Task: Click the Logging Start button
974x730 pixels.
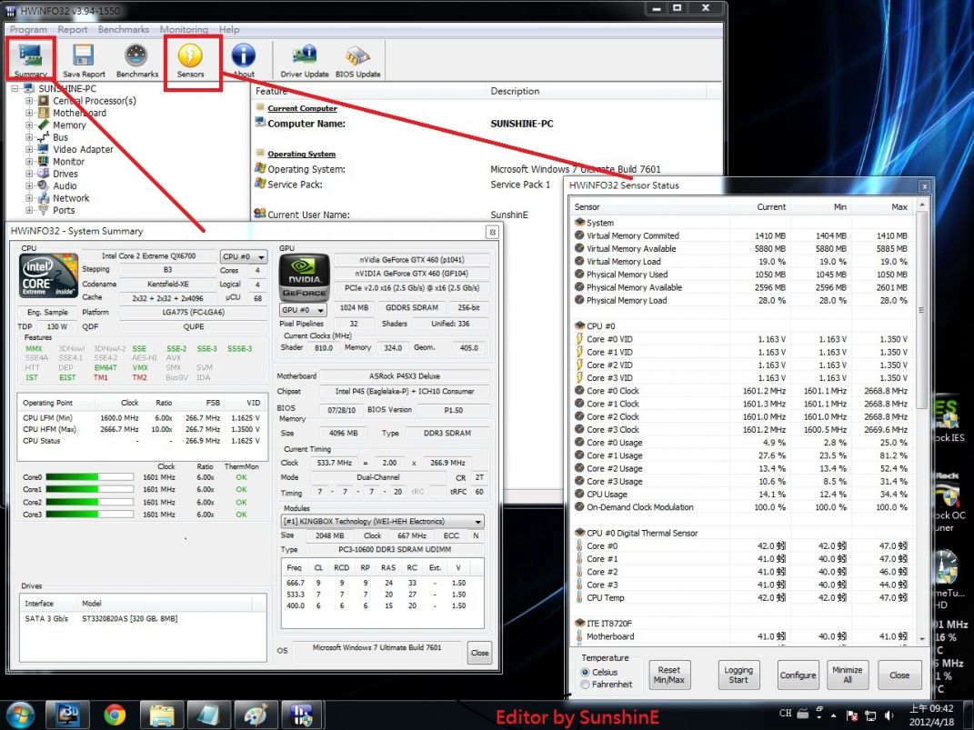Action: 738,675
